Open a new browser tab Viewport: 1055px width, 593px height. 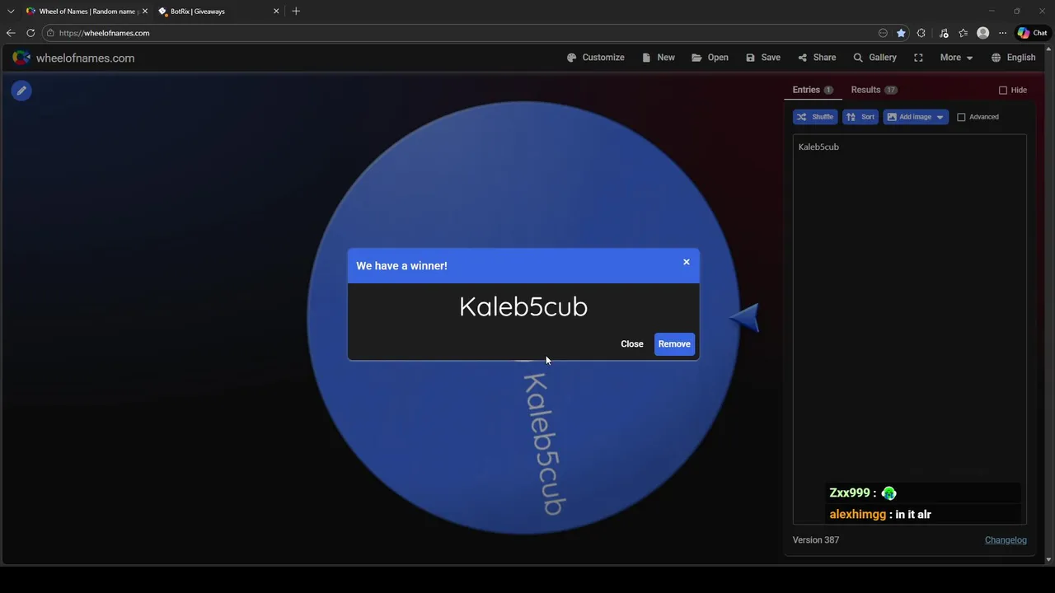(x=296, y=12)
